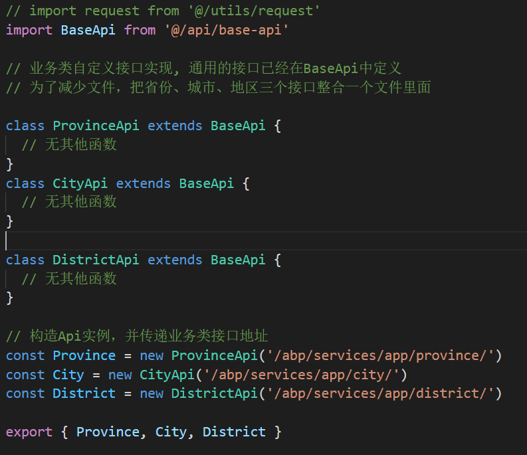
Task: Click the comment inside DistrictApi class body
Action: [69, 279]
